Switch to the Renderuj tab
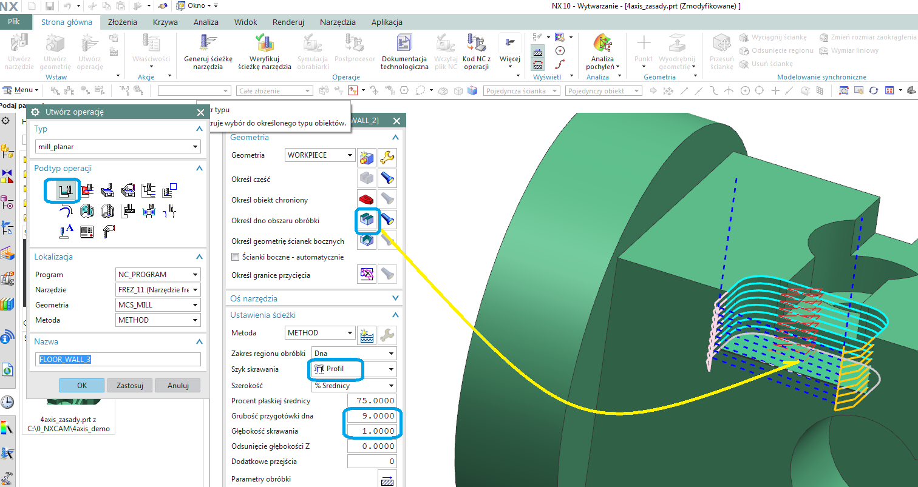This screenshot has height=487, width=918. coord(288,22)
